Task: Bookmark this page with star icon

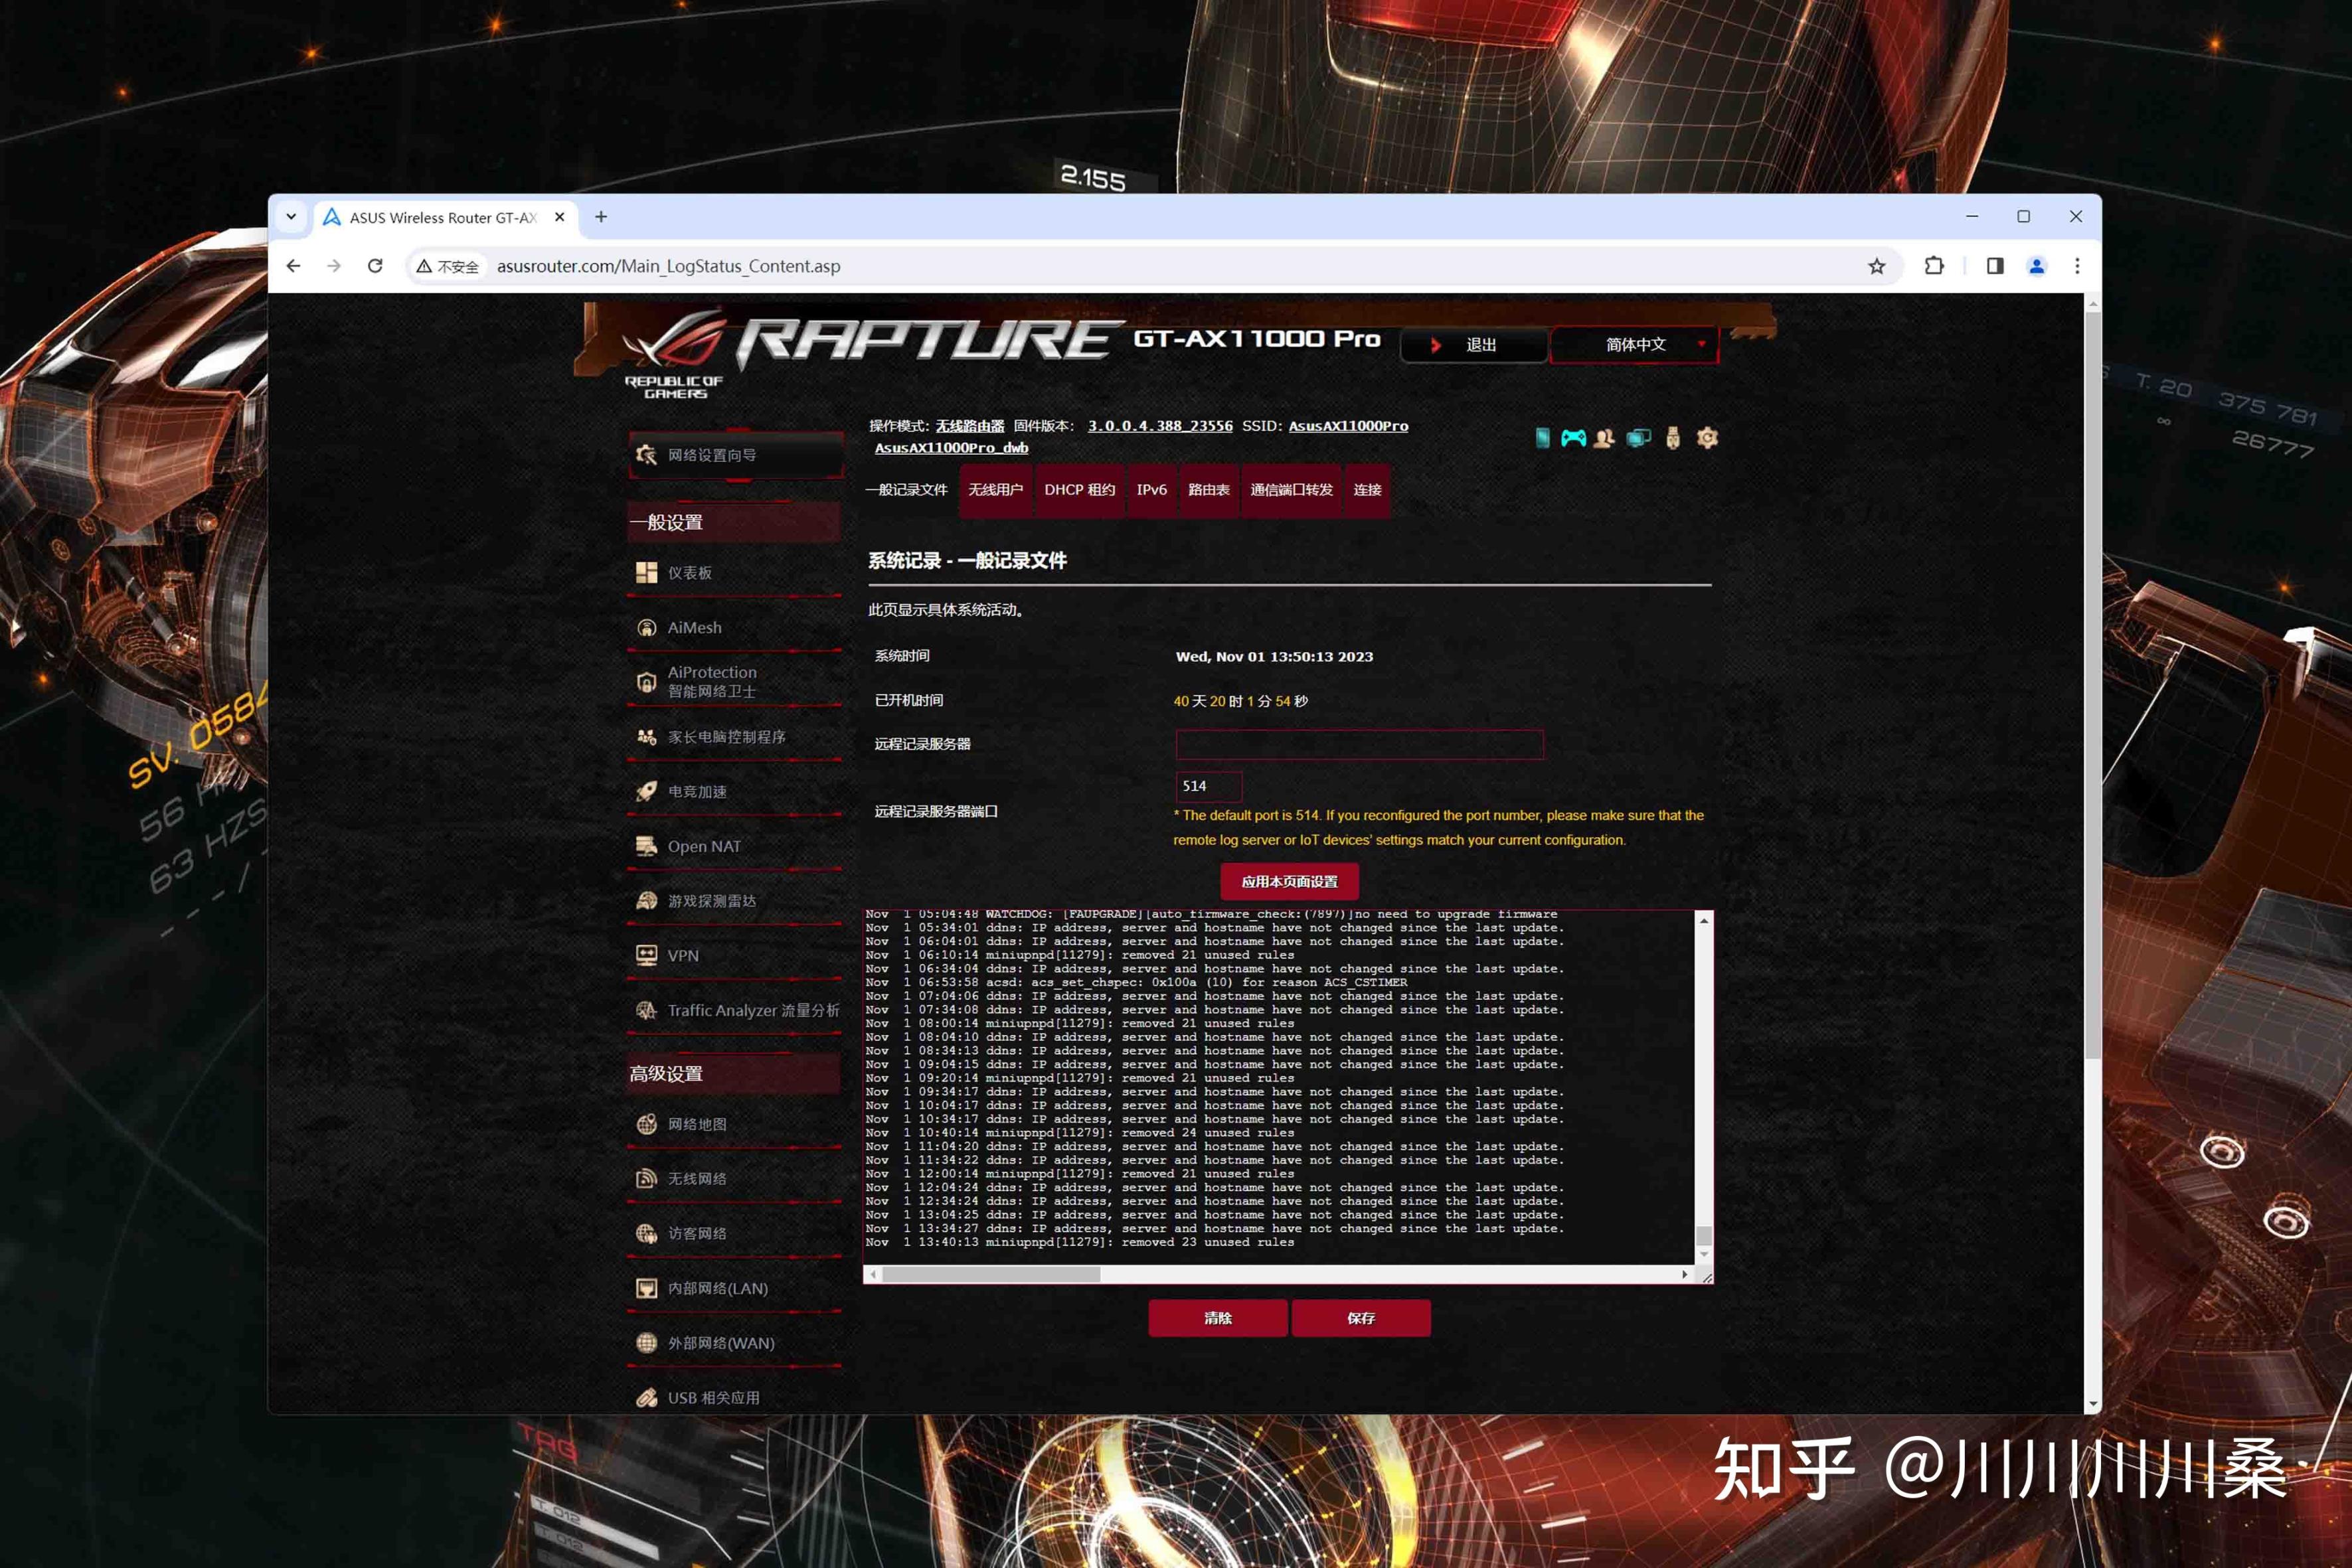Action: pos(1877,266)
